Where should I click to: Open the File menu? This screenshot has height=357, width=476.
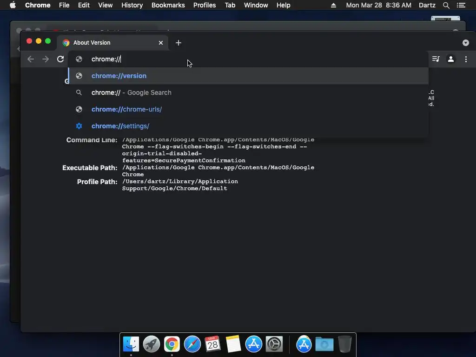pos(64,5)
